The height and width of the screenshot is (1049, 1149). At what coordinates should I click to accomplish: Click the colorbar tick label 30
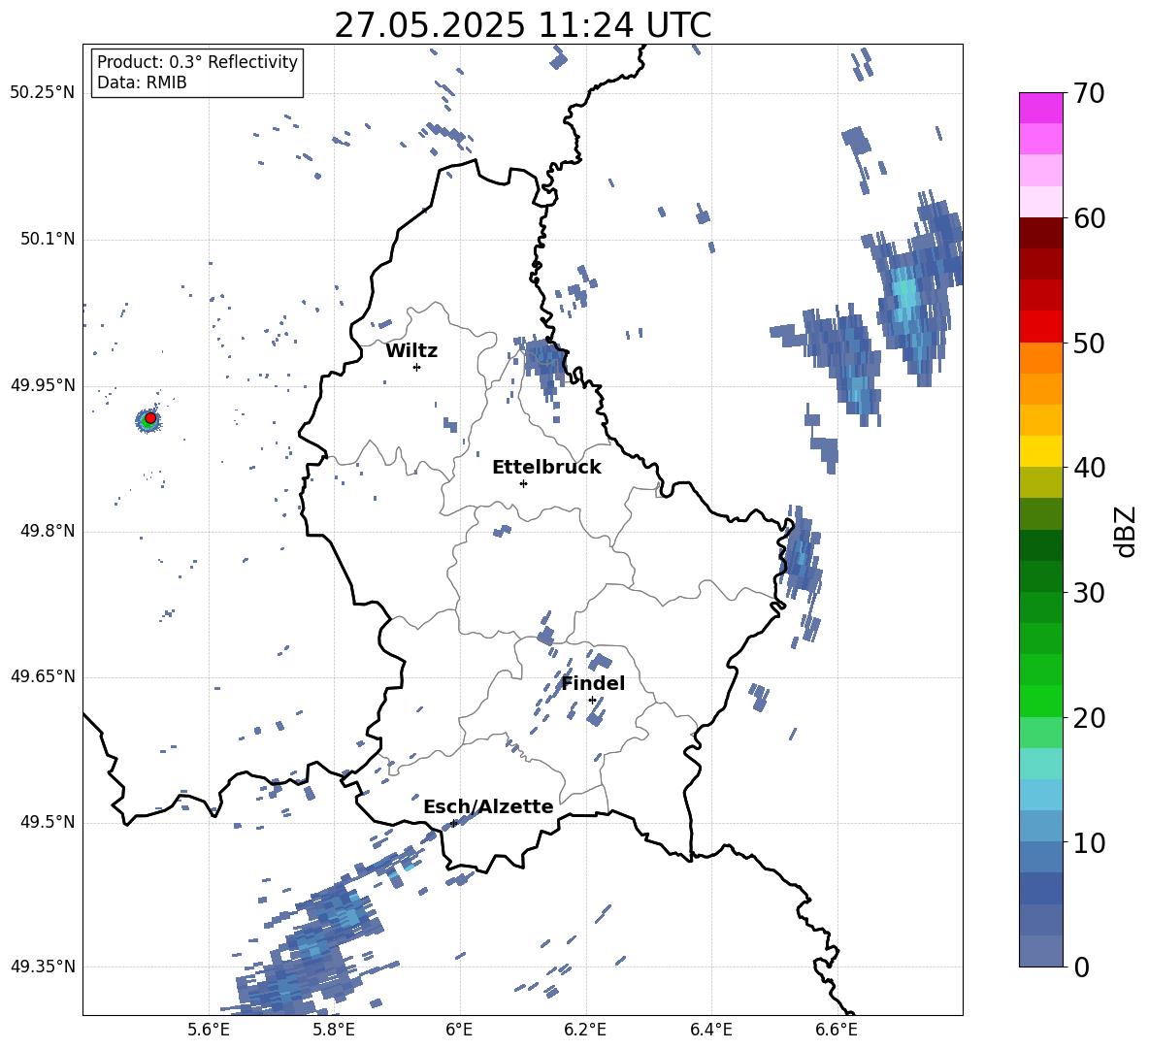tap(1089, 593)
